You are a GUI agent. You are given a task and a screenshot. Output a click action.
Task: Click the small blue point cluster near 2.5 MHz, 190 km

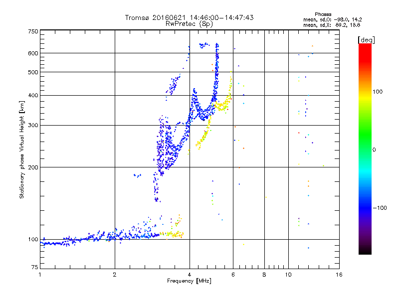pyautogui.click(x=138, y=175)
